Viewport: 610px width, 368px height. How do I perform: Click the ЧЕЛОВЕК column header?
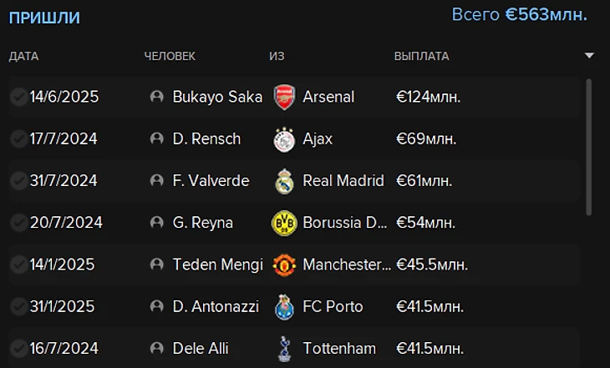(170, 56)
